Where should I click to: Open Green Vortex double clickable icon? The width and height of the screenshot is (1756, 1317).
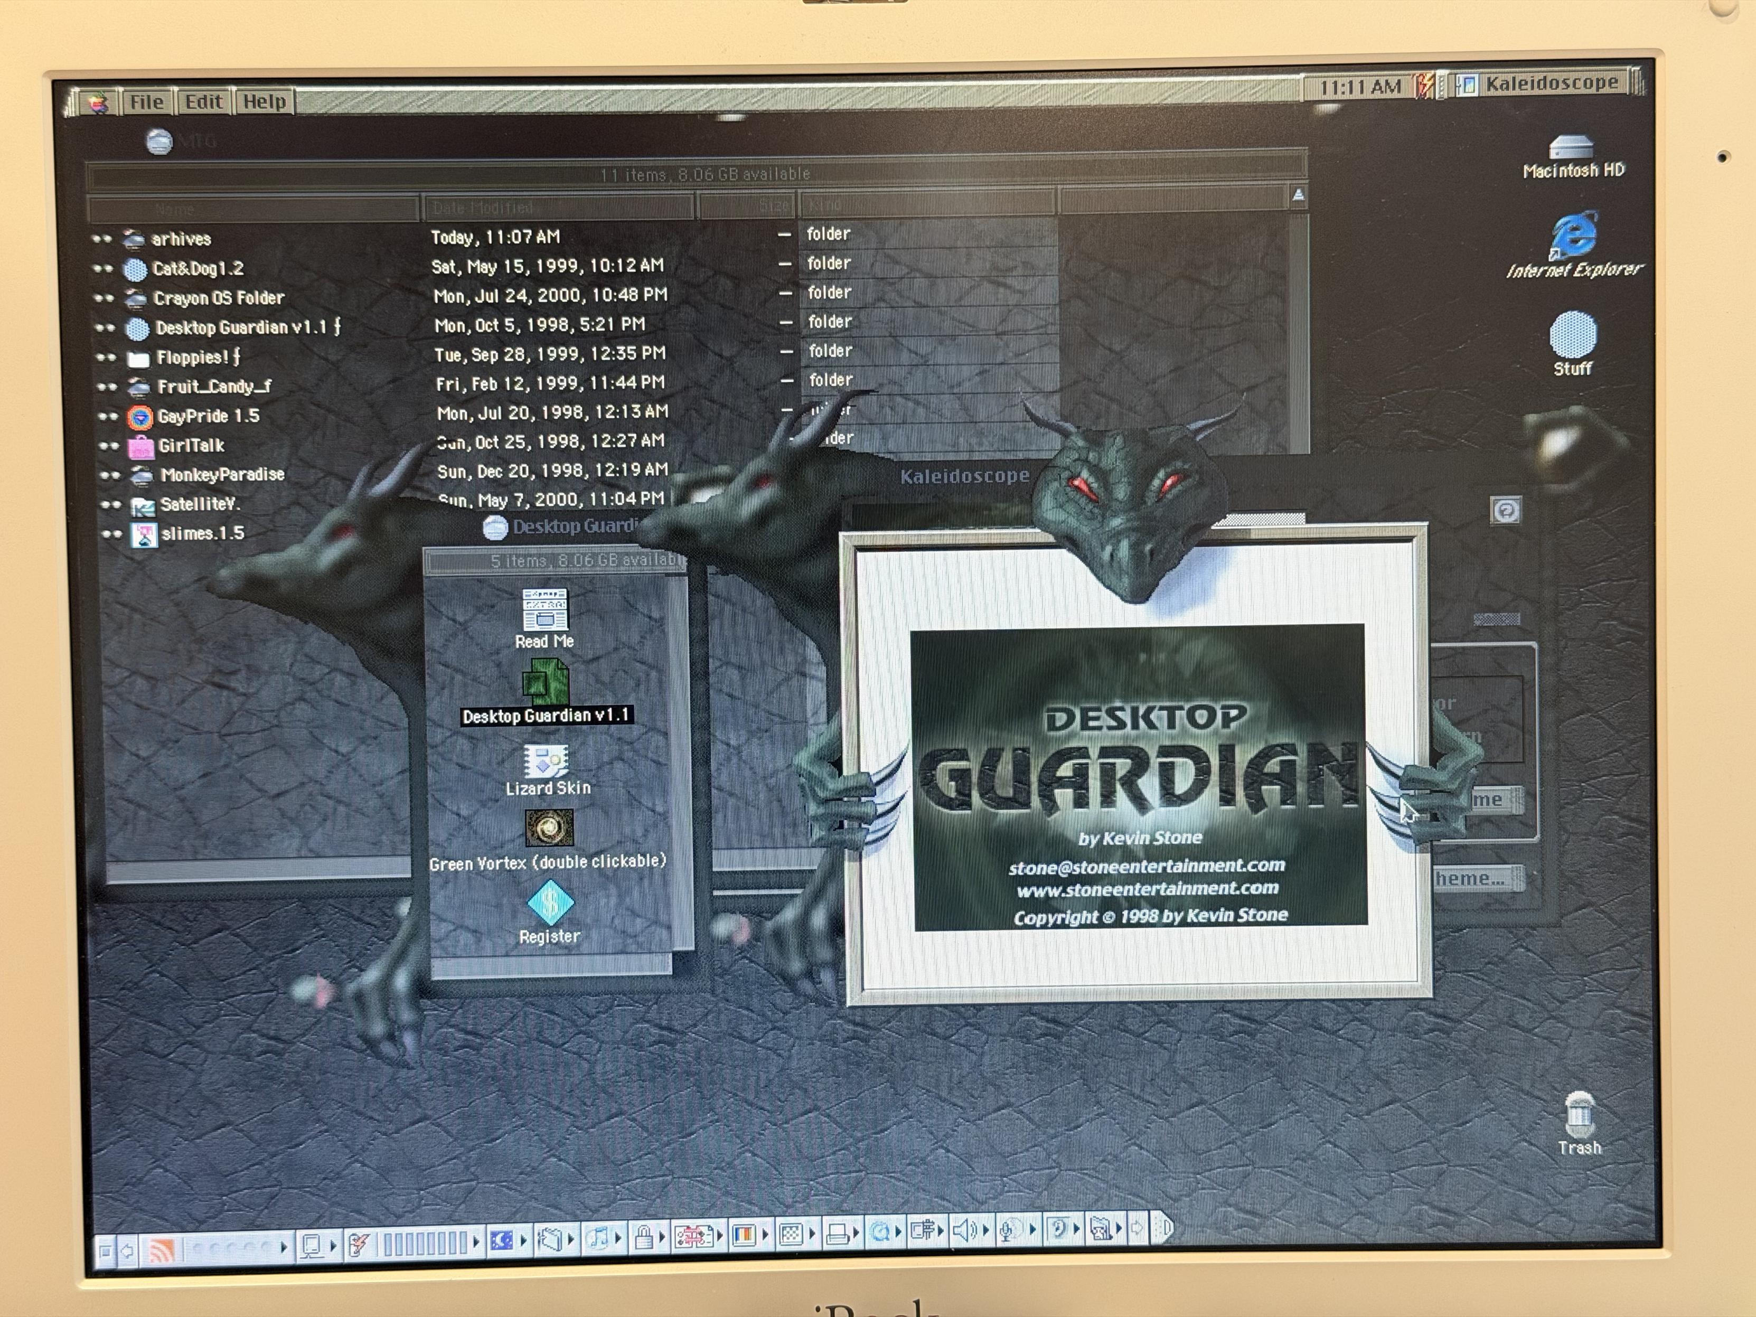click(549, 828)
